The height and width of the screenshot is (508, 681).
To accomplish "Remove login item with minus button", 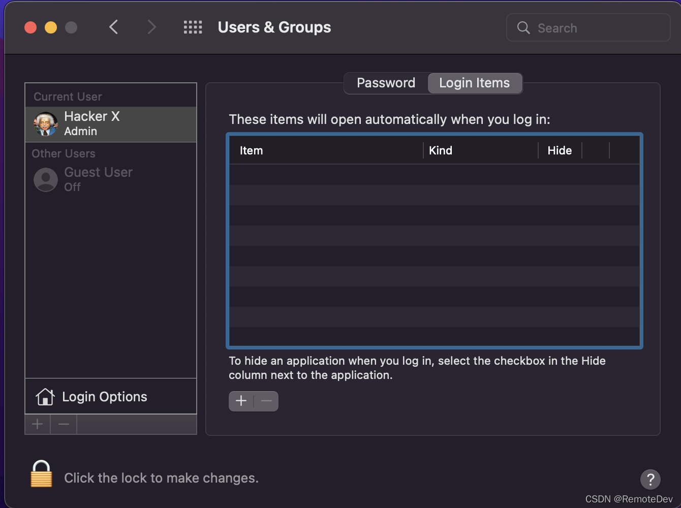I will click(266, 401).
